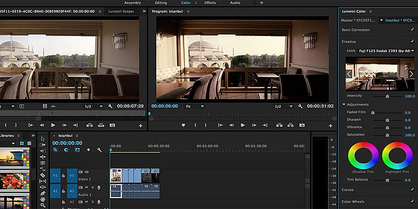Toggle the timeline Snap magnet icon
This screenshot has width=418, height=209.
coord(66,150)
